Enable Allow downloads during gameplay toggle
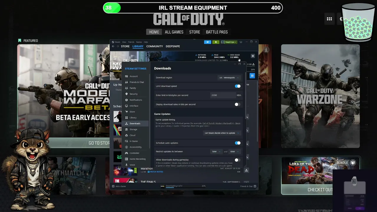This screenshot has height=212, width=377. [x=238, y=160]
